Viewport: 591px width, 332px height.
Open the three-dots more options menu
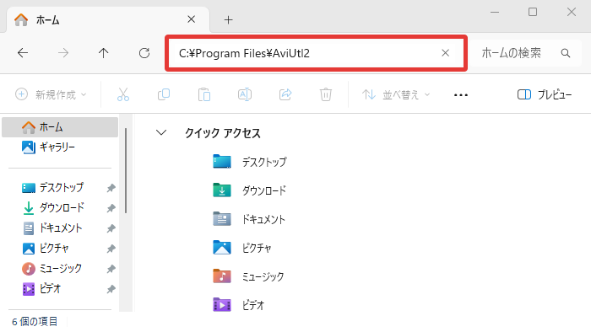pos(461,95)
